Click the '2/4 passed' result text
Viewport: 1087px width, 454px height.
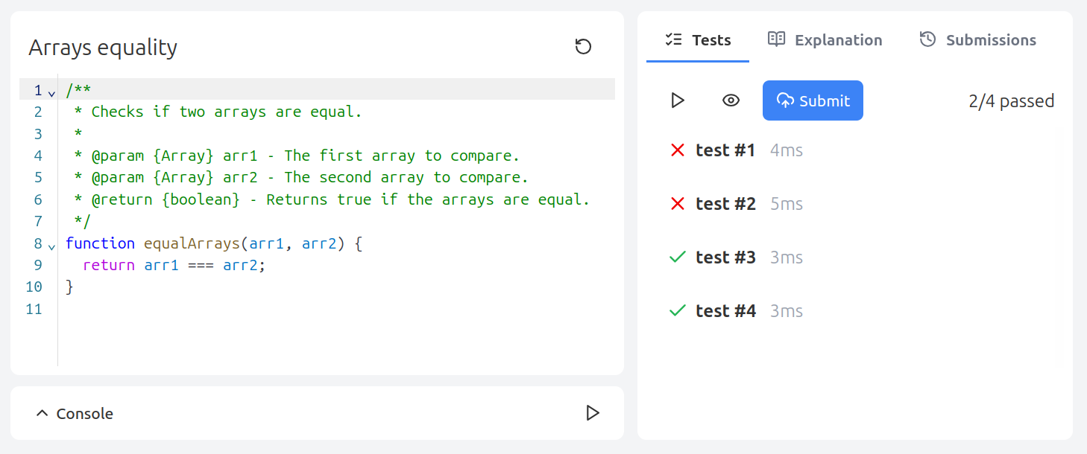pos(1012,101)
